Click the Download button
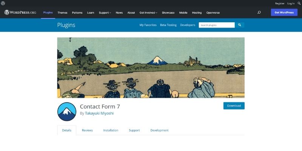 tap(234, 106)
